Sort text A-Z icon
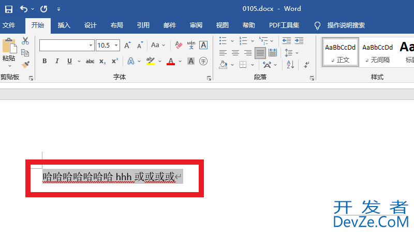Viewport: 414px width, 233px height. [290, 64]
